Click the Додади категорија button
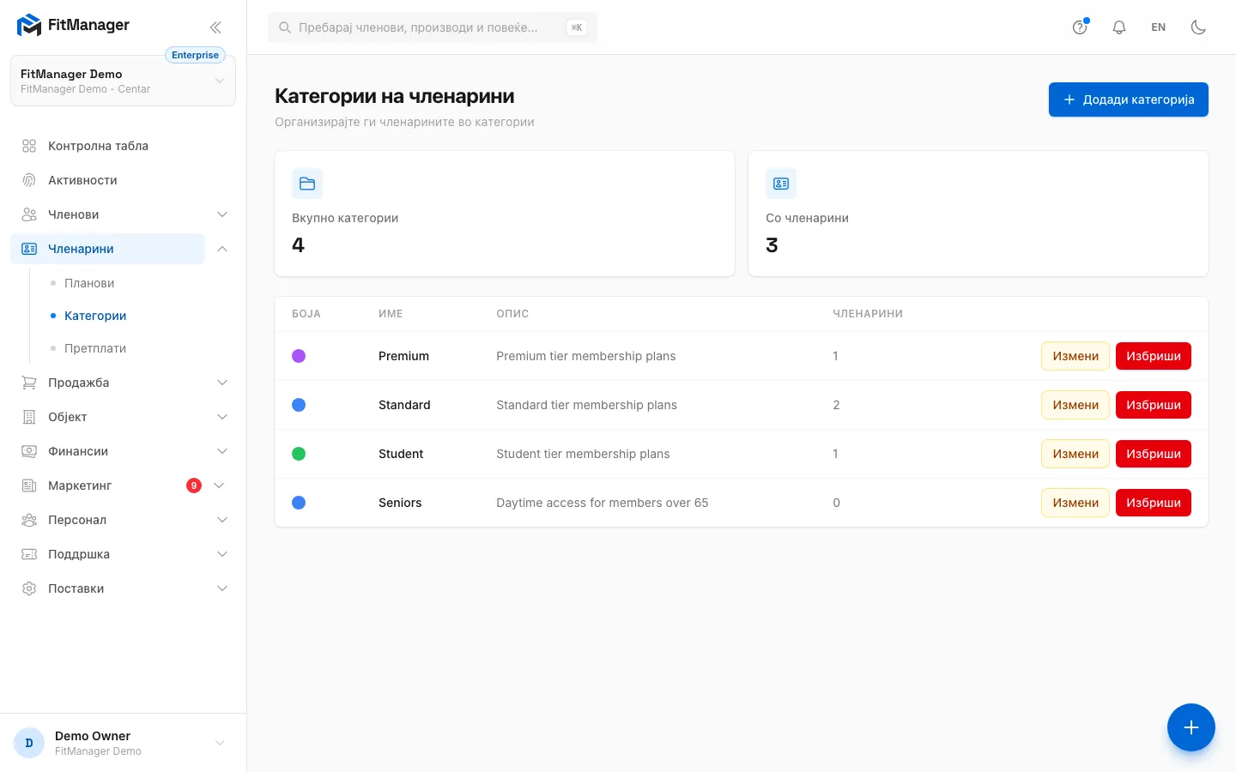The height and width of the screenshot is (772, 1236). tap(1129, 100)
